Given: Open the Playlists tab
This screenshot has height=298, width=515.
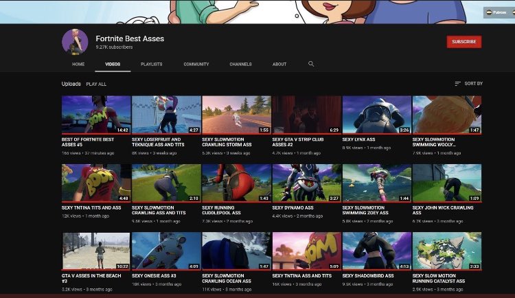Looking at the screenshot, I should click(x=152, y=64).
